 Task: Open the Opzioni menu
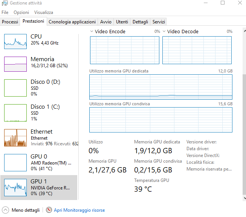21,12
